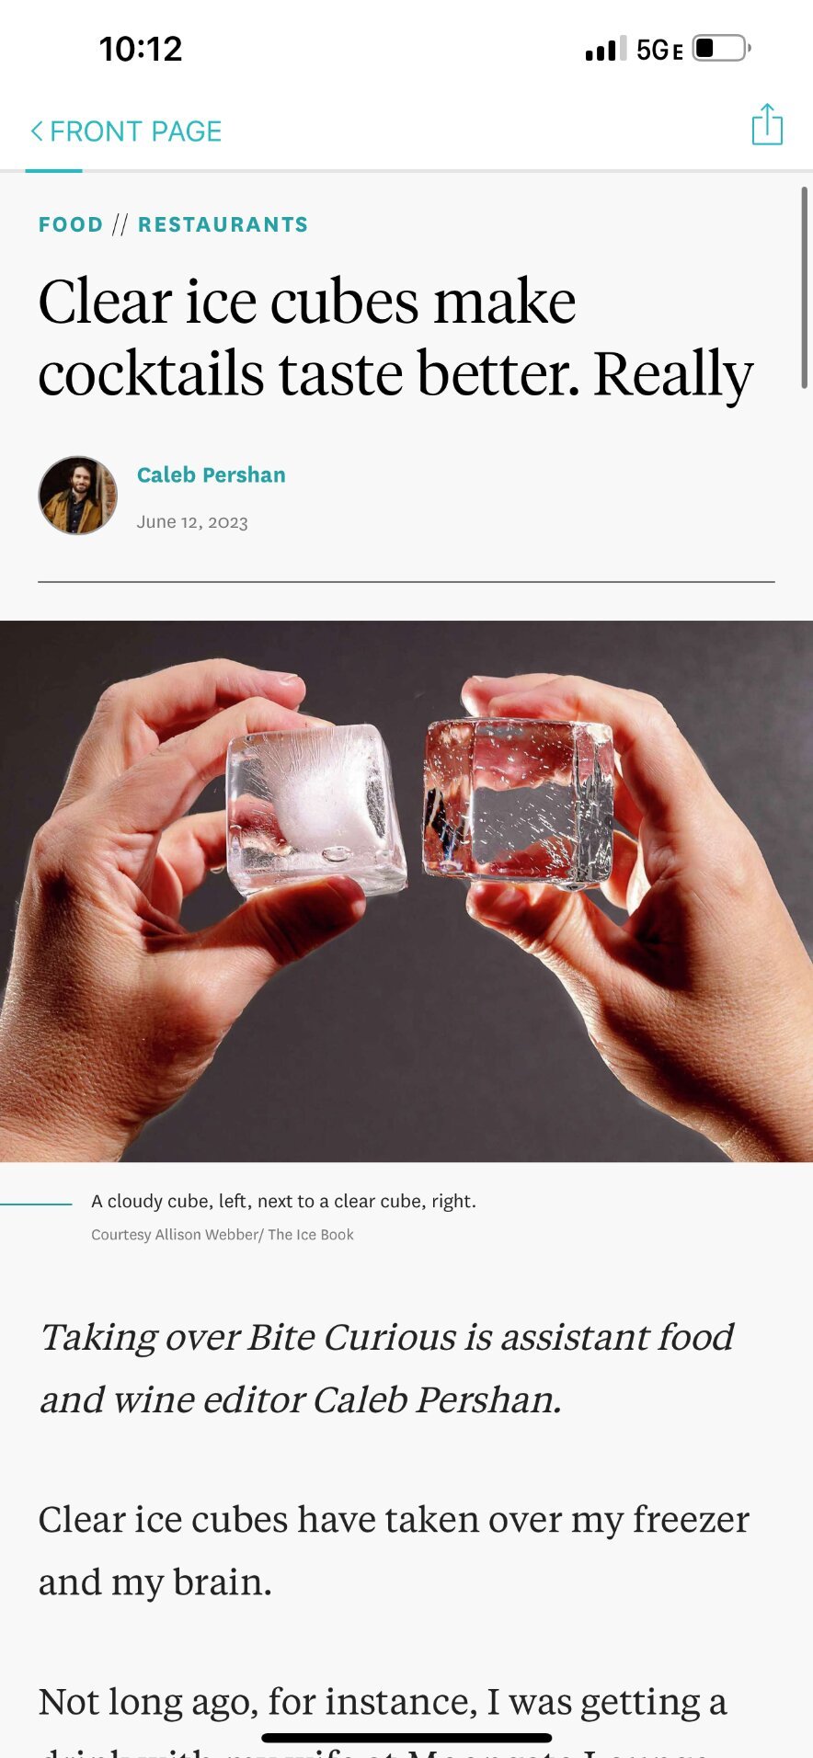
Task: Tap the cloudy ice cube in the photo
Action: [315, 810]
